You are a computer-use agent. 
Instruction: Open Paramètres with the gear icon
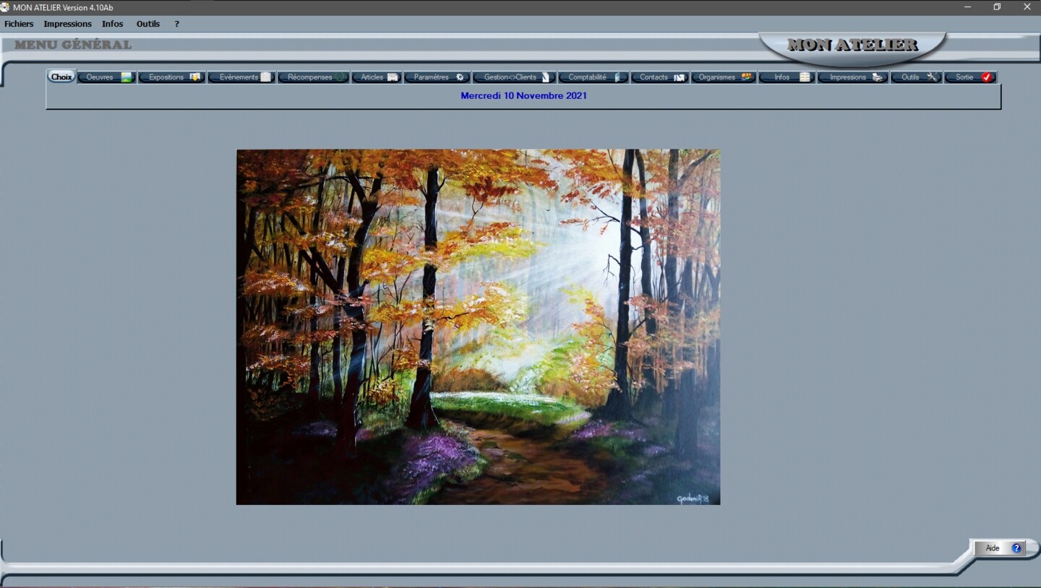[437, 77]
